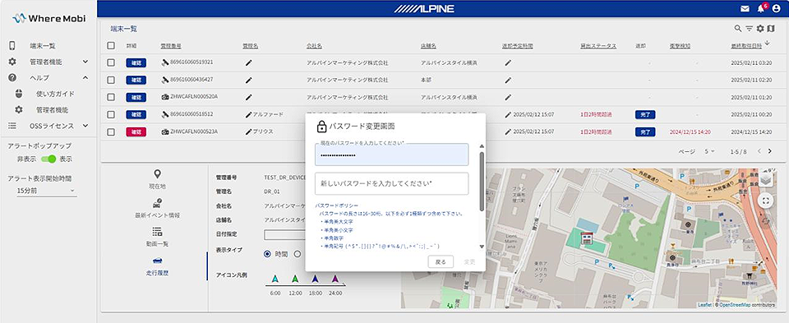Edit the アルファード name pencil icon
Viewport: 789px width, 323px height.
coord(248,115)
